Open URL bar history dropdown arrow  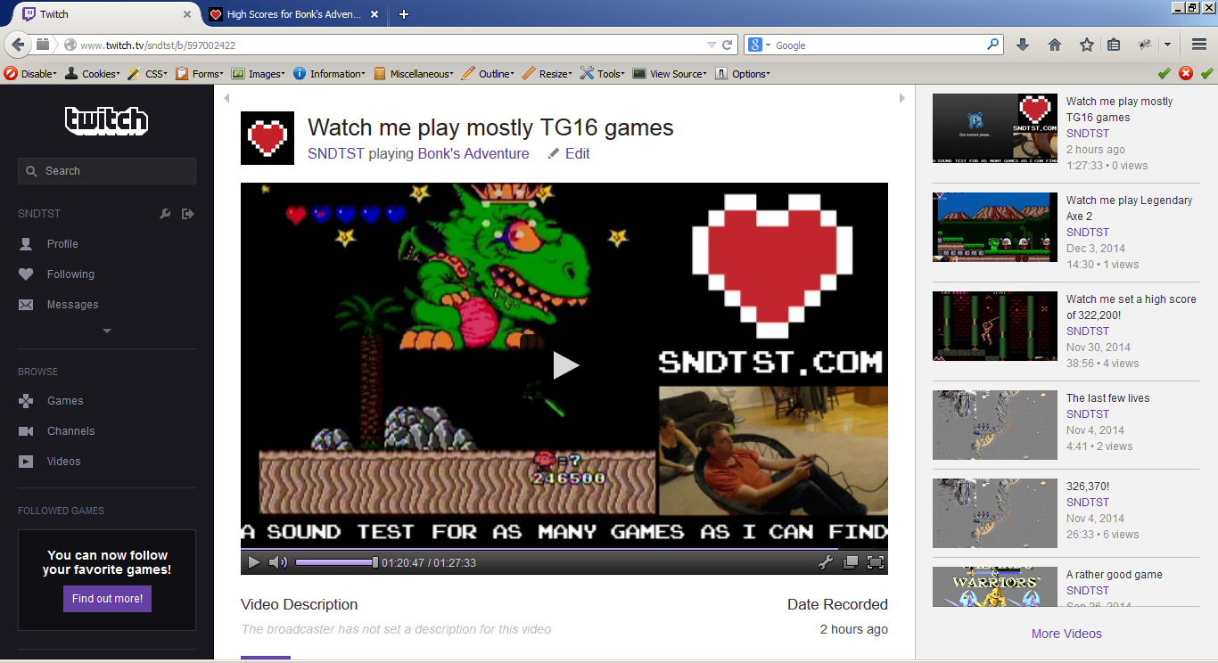coord(712,45)
